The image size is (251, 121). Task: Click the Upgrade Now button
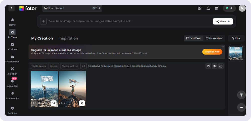pos(212,52)
